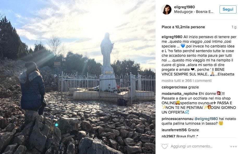Click @eligreg1980 mention in comment

[x=206, y=119]
